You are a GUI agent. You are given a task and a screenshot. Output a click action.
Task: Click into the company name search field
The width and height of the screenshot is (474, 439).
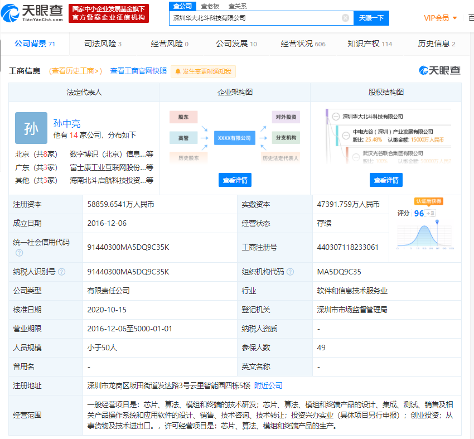coord(255,18)
